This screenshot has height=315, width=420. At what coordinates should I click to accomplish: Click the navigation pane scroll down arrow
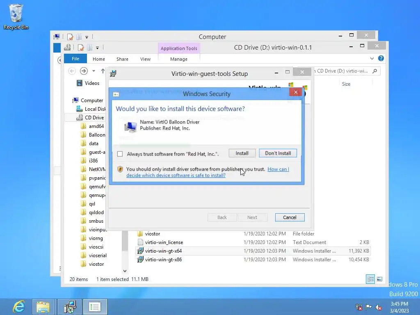[x=125, y=271]
